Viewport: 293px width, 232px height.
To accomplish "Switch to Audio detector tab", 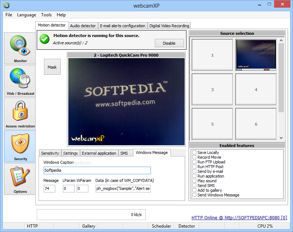I will click(x=83, y=26).
